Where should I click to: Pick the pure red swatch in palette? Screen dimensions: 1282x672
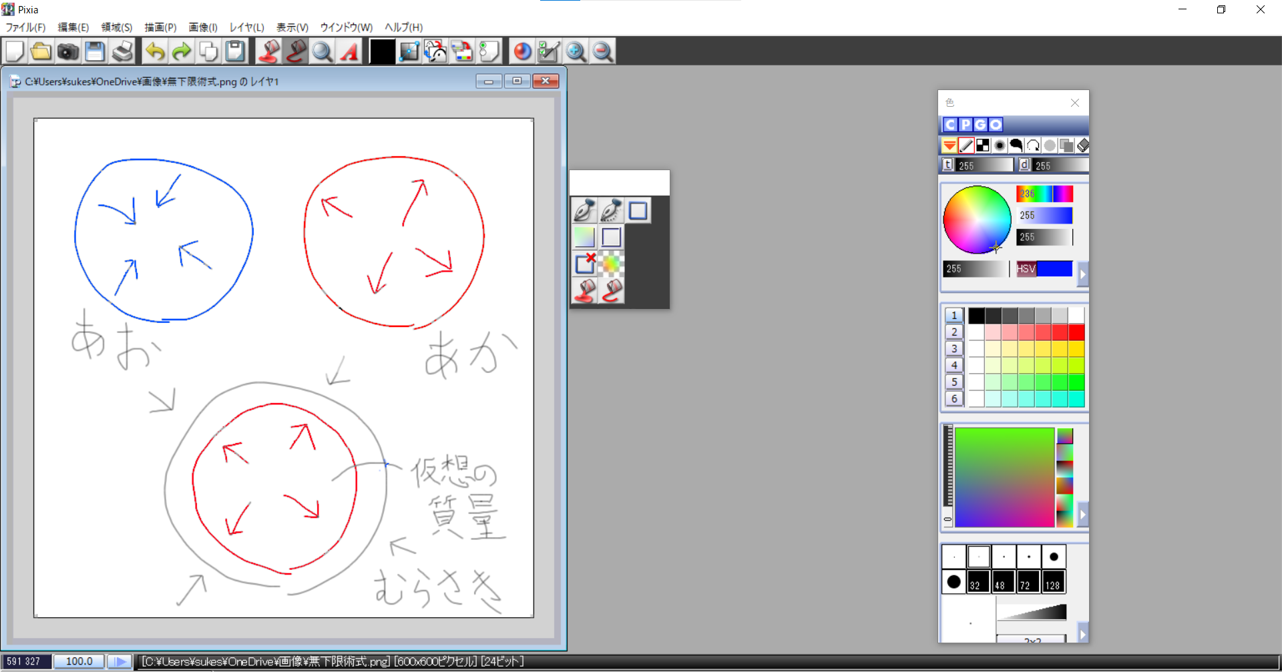tap(1076, 332)
